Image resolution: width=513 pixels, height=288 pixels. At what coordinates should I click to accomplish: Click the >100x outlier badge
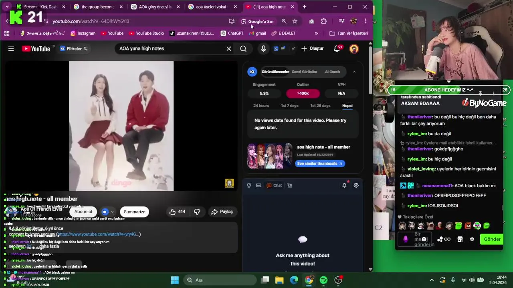click(x=303, y=93)
